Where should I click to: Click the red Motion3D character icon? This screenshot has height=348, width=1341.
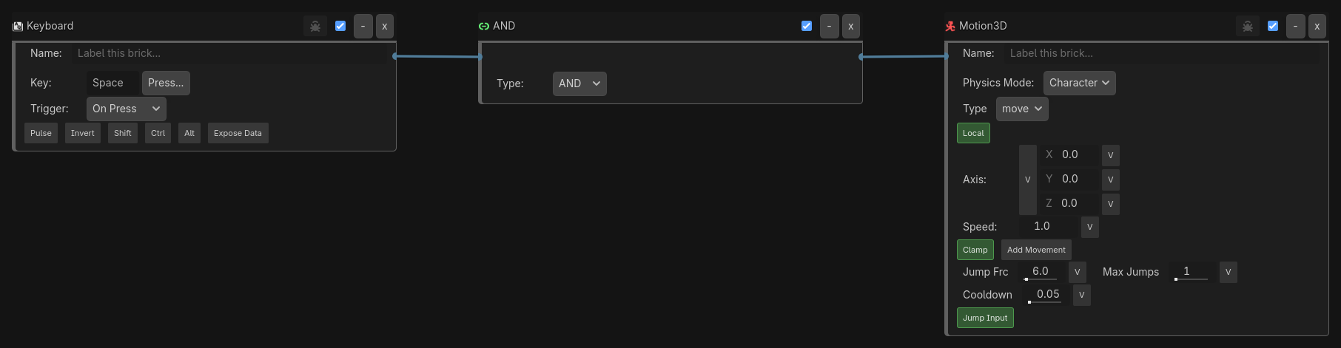[x=950, y=26]
